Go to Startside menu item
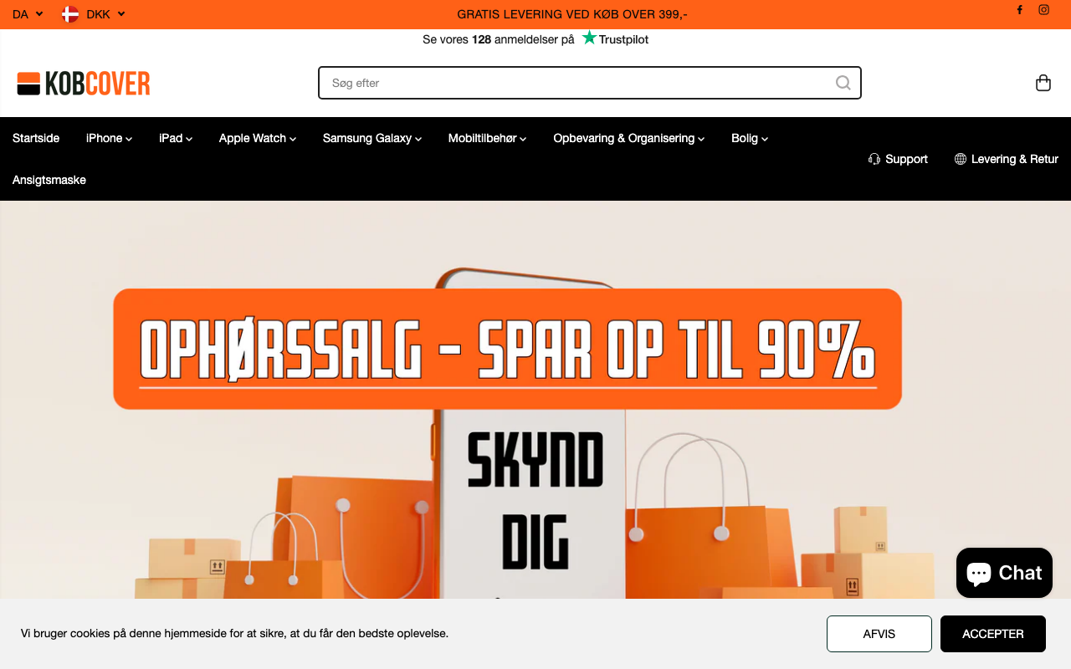Screen dimensions: 1071x669 click(36, 138)
